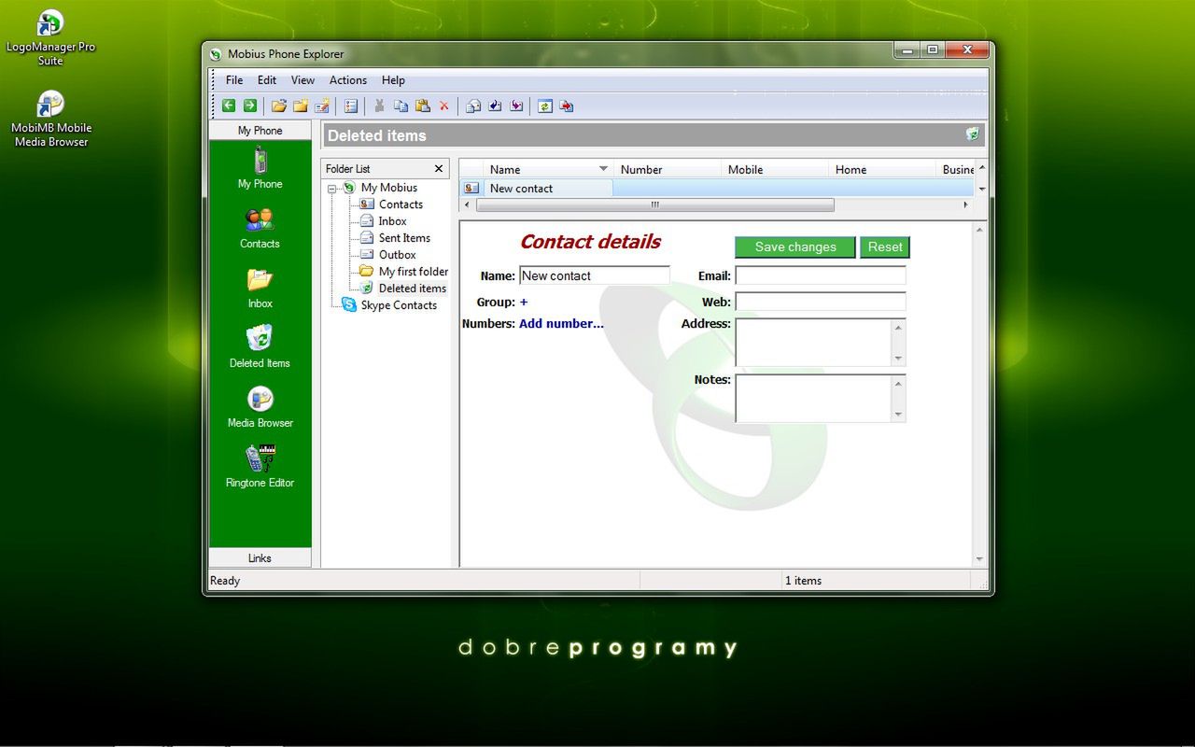
Task: Click the Refresh icon on the toolbar
Action: pyautogui.click(x=545, y=106)
